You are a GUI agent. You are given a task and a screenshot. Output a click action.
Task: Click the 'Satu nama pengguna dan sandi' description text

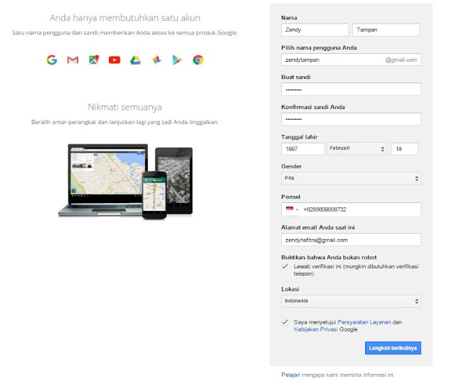(125, 33)
